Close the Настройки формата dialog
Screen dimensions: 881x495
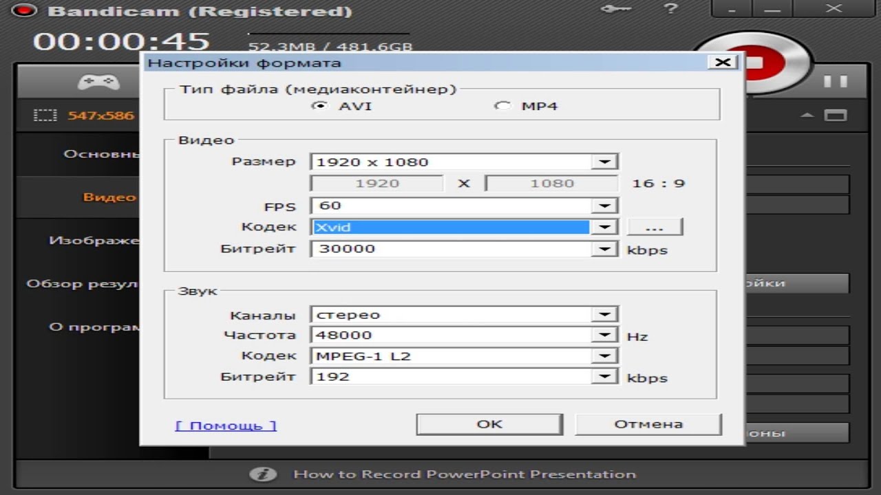click(x=723, y=63)
